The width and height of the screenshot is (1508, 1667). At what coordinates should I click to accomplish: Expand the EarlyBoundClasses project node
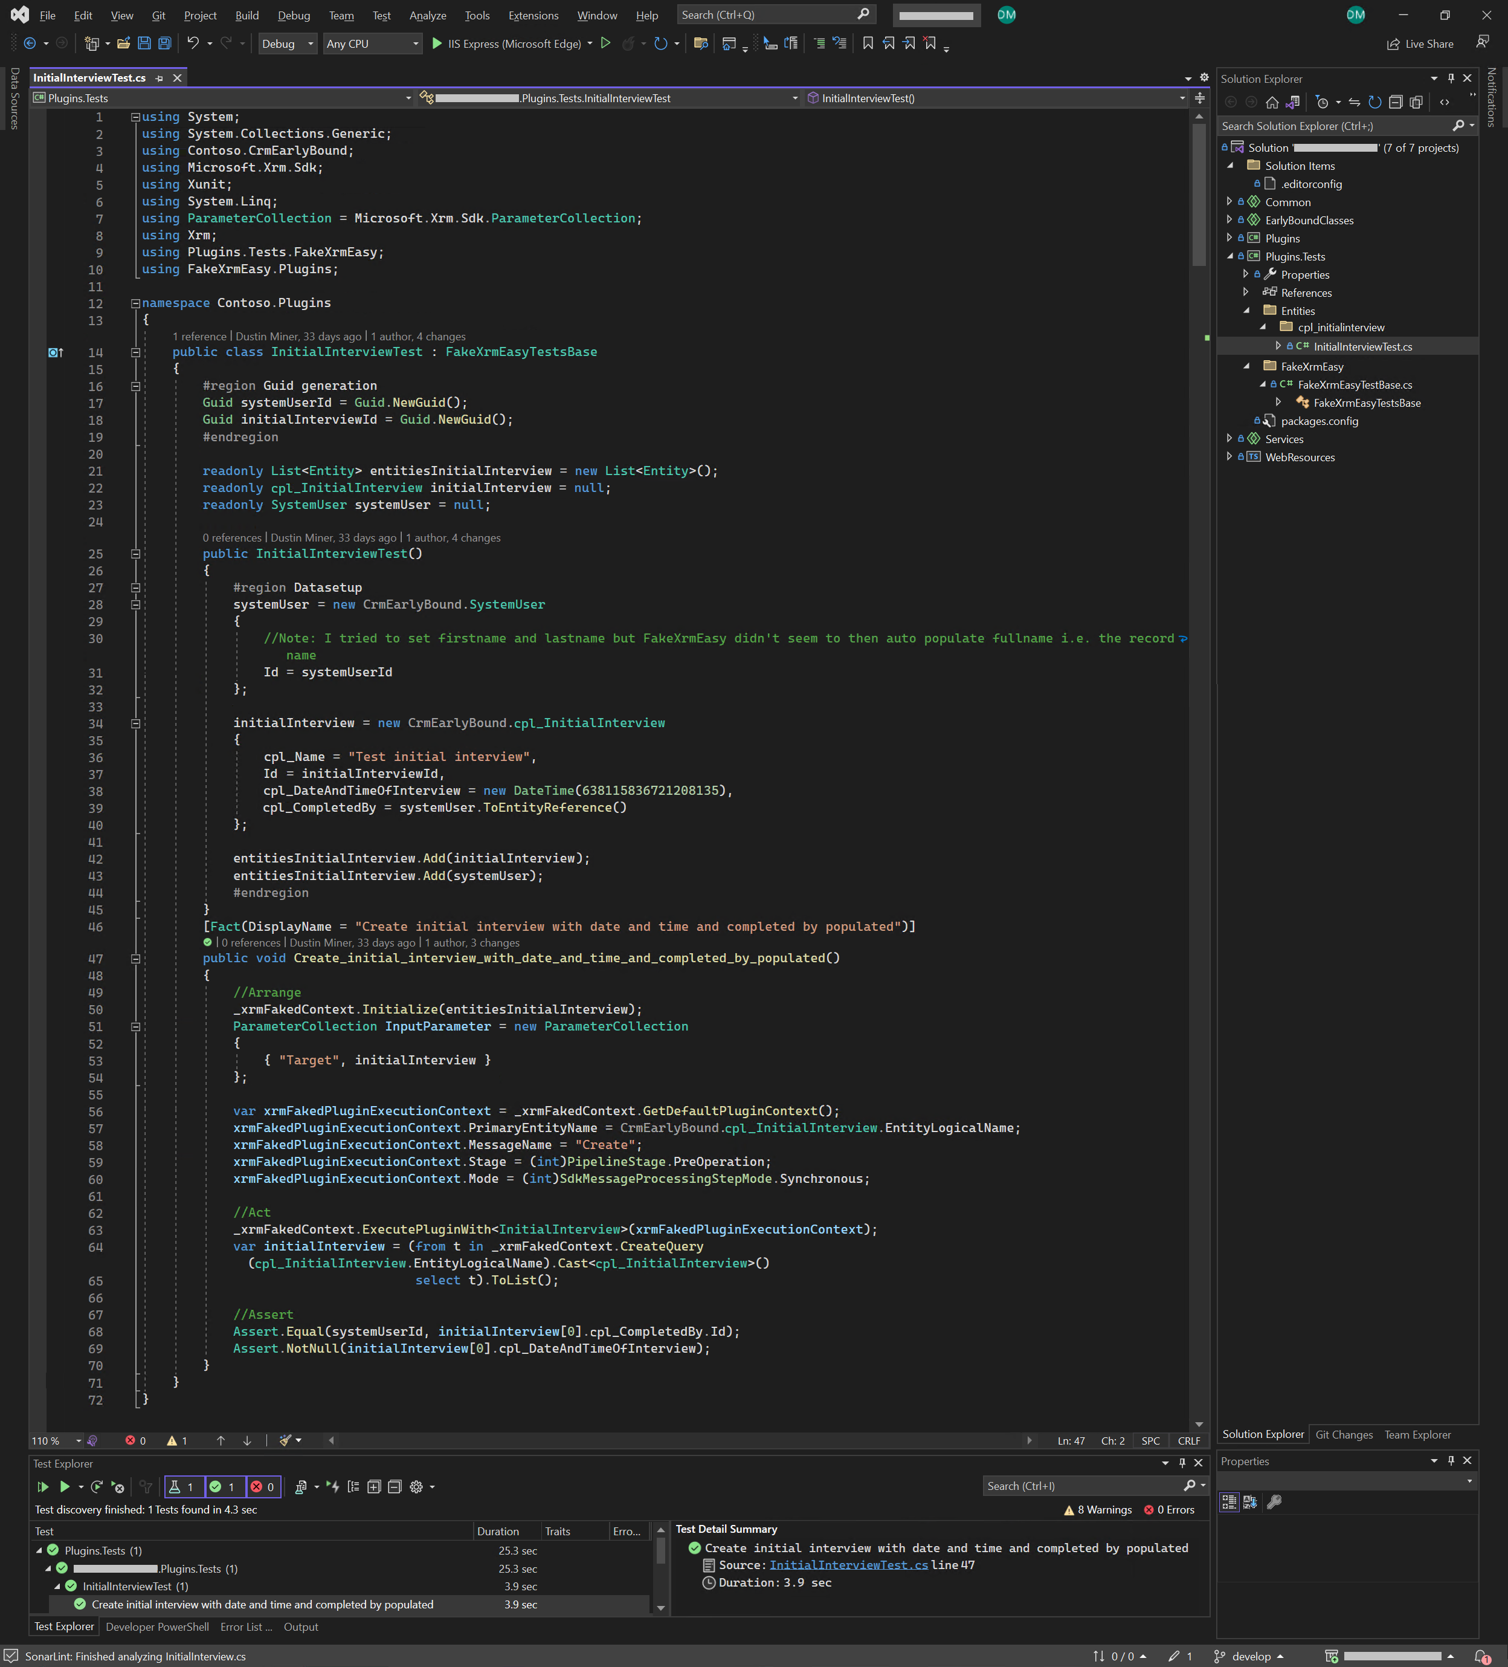pos(1229,220)
